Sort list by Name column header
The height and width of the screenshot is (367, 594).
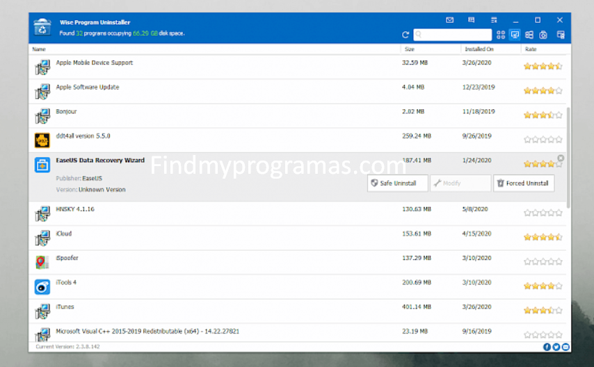(39, 49)
